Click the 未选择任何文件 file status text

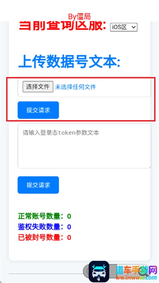coord(75,87)
